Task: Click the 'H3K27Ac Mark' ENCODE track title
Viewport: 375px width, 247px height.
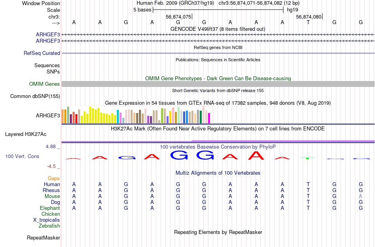Action: [217, 128]
